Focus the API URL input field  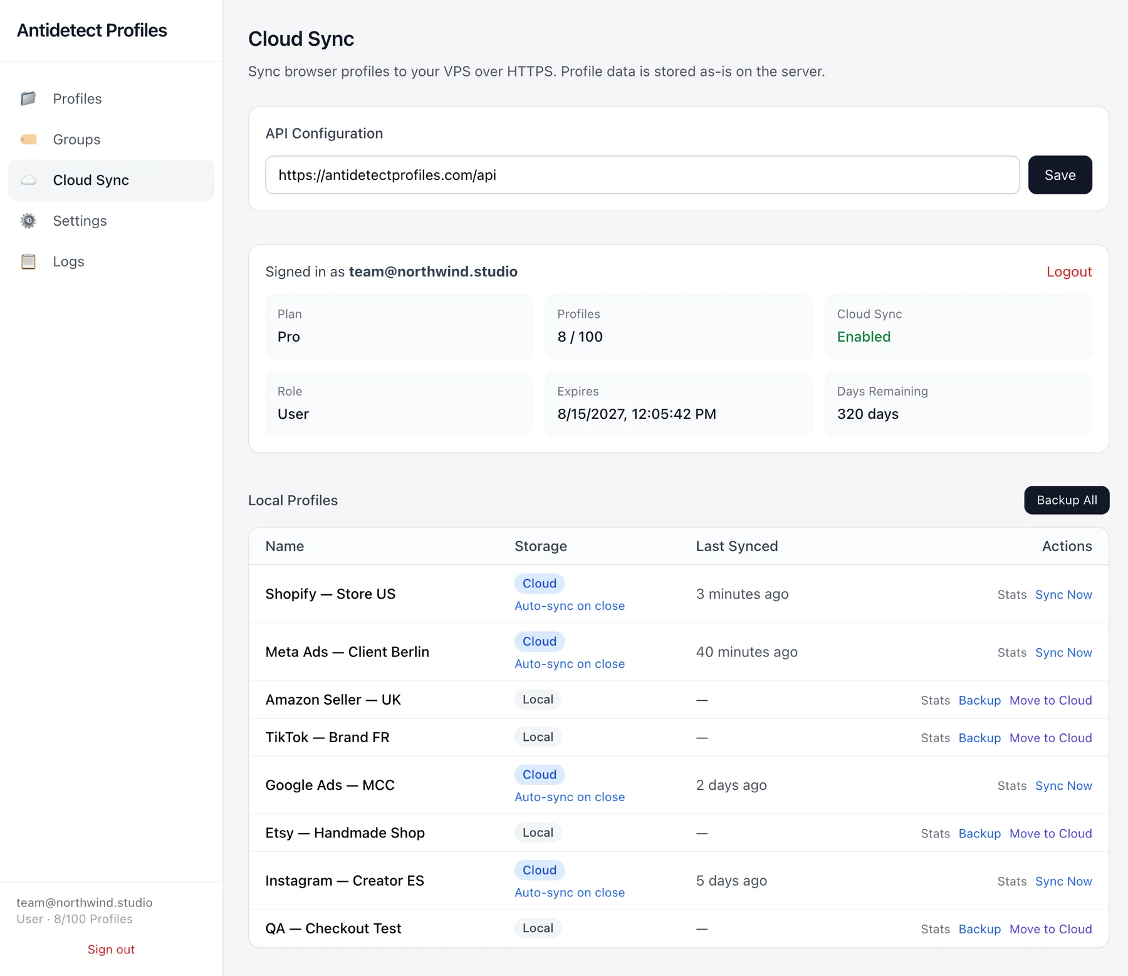pos(642,175)
